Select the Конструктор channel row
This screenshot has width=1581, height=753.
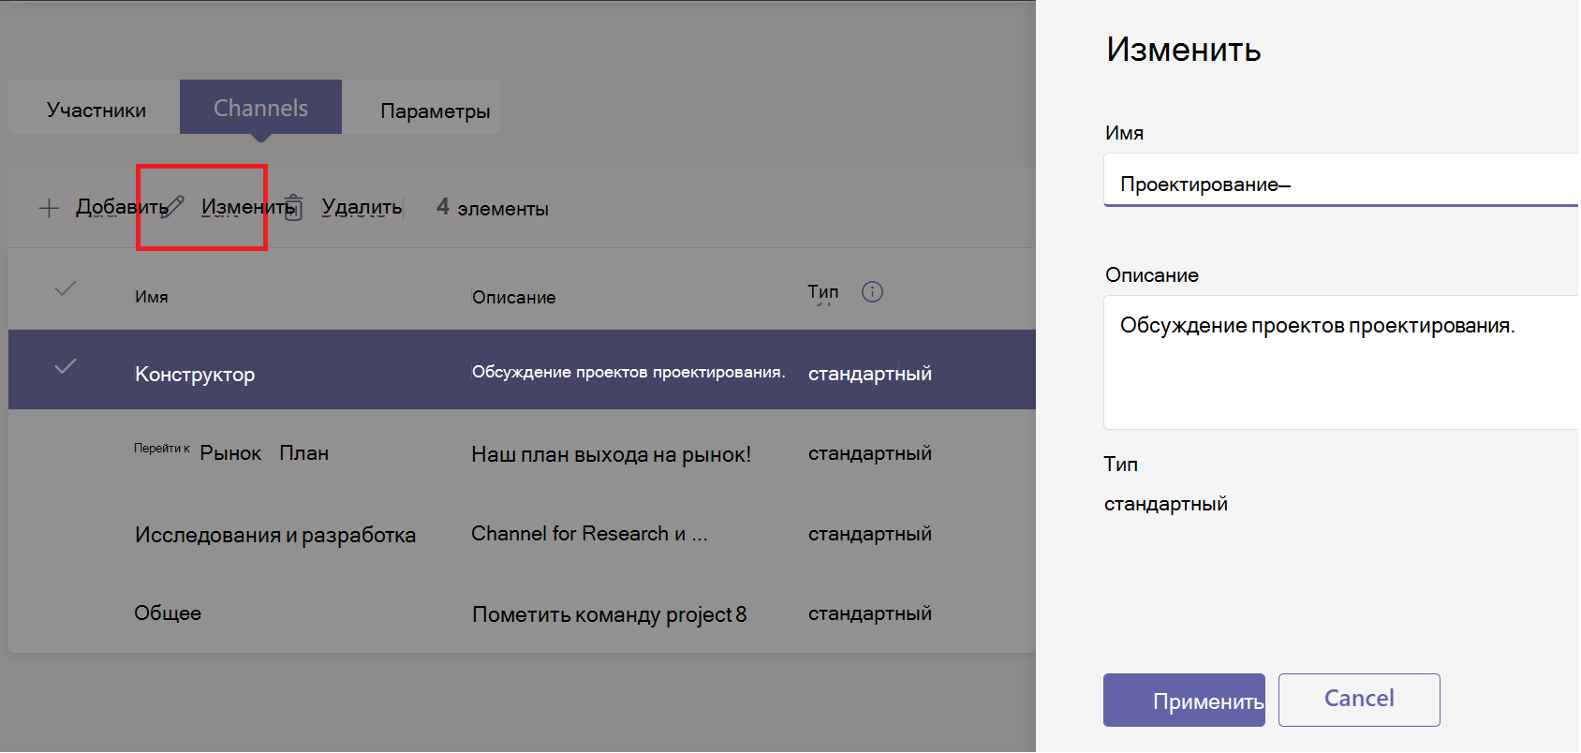[x=522, y=369]
